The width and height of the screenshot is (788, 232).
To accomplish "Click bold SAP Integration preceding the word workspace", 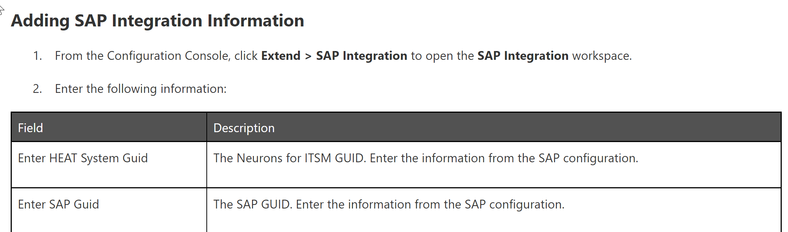I will [x=523, y=56].
